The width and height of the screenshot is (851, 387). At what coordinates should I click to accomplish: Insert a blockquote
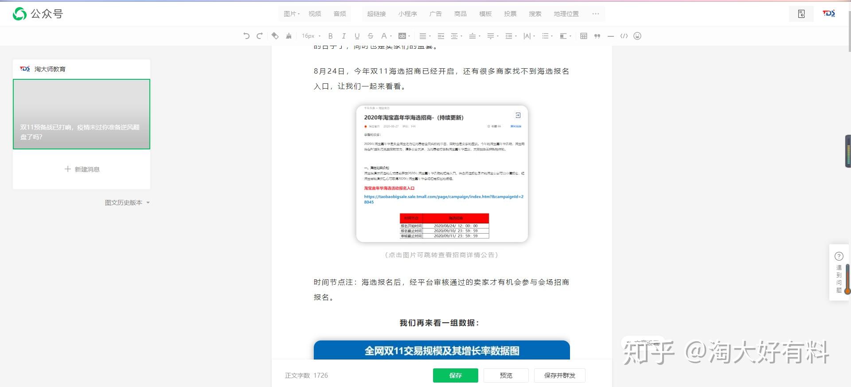[x=597, y=36]
